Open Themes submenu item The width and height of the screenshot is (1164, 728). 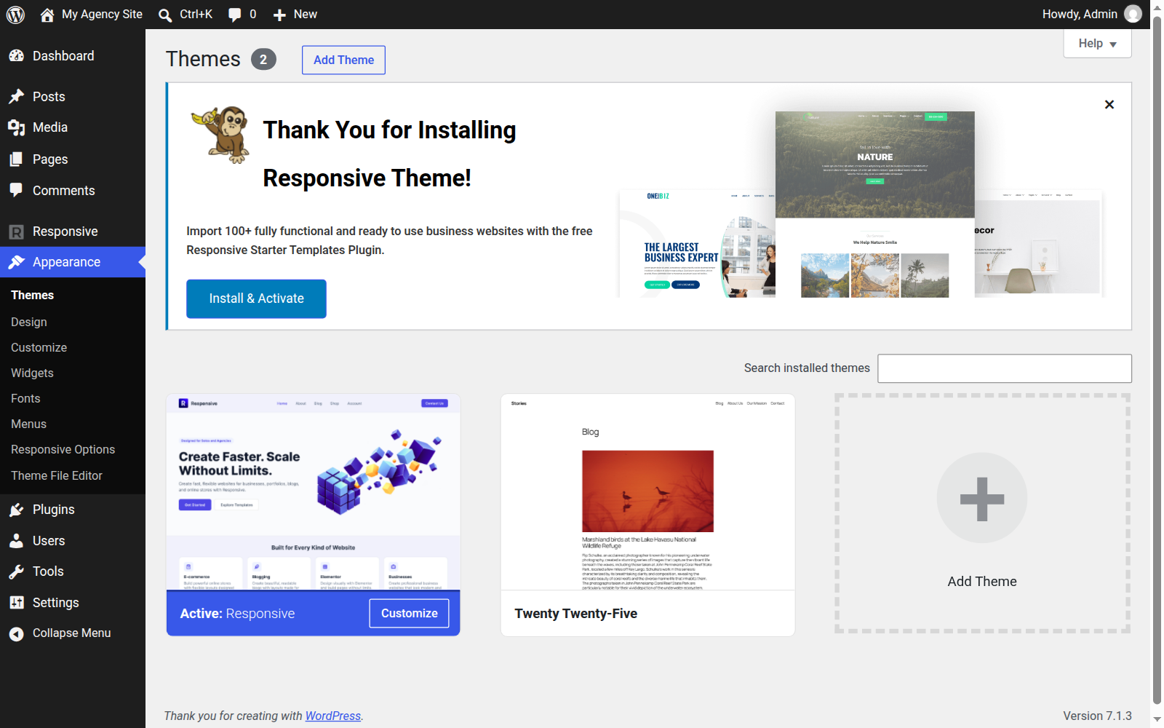[x=32, y=296]
